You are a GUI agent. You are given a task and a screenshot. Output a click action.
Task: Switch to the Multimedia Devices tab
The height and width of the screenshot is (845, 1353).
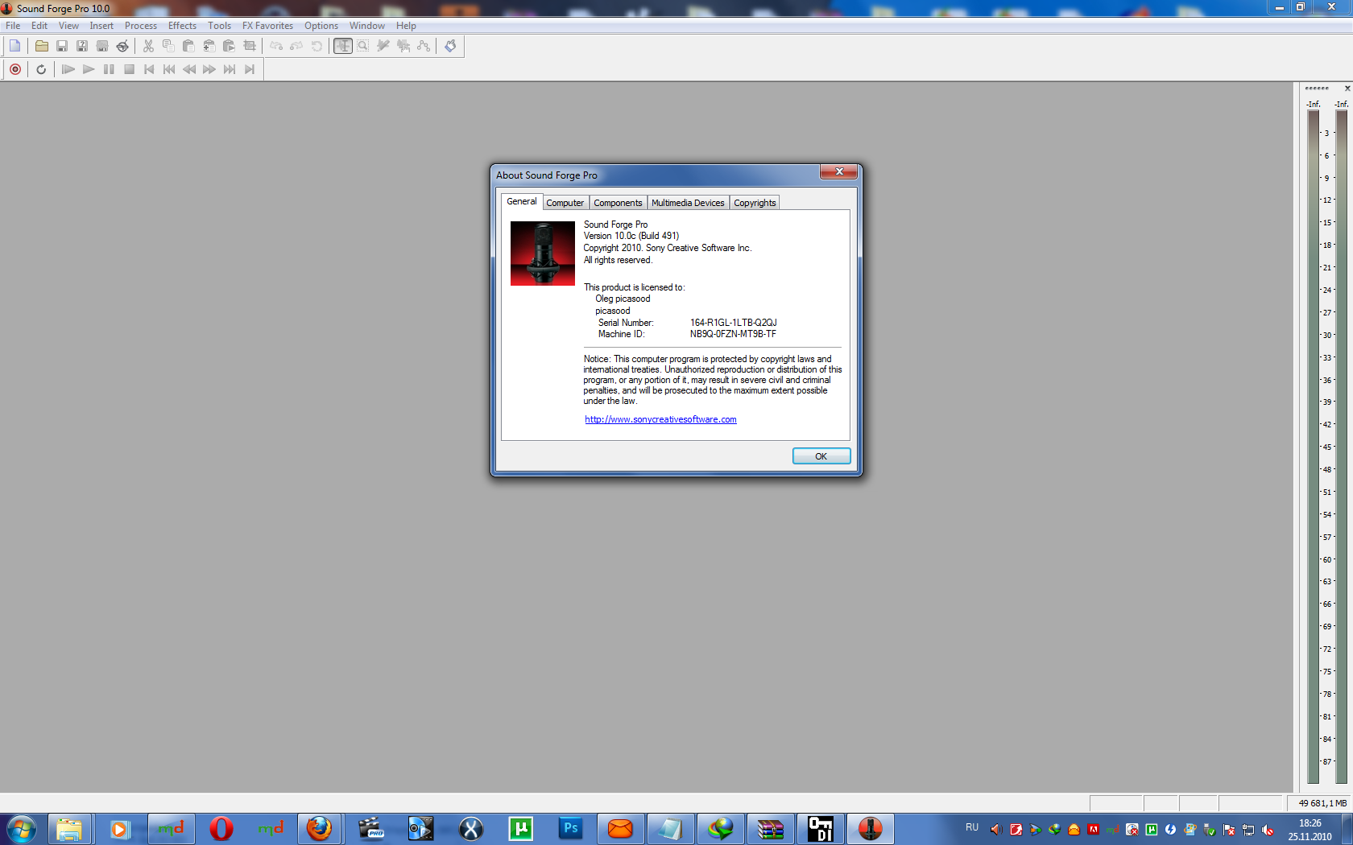tap(688, 203)
